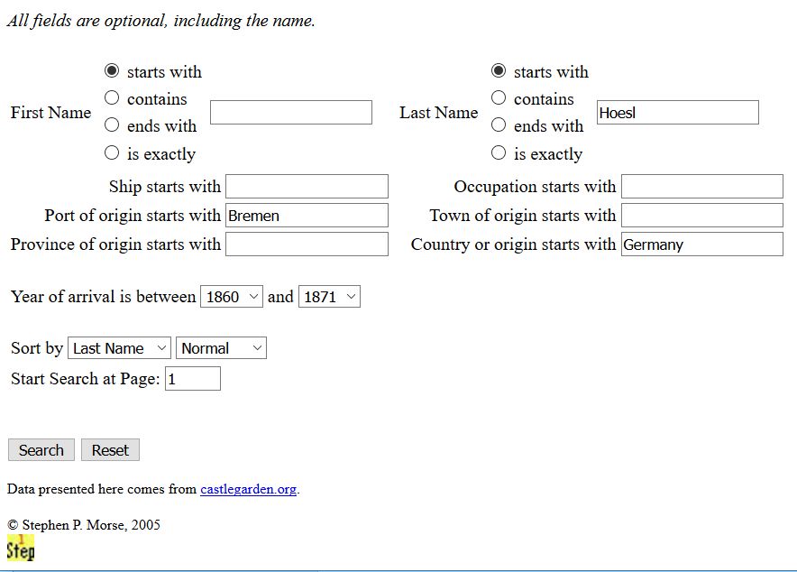This screenshot has width=797, height=572.
Task: Select First Name 'contains' option
Action: pyautogui.click(x=112, y=97)
